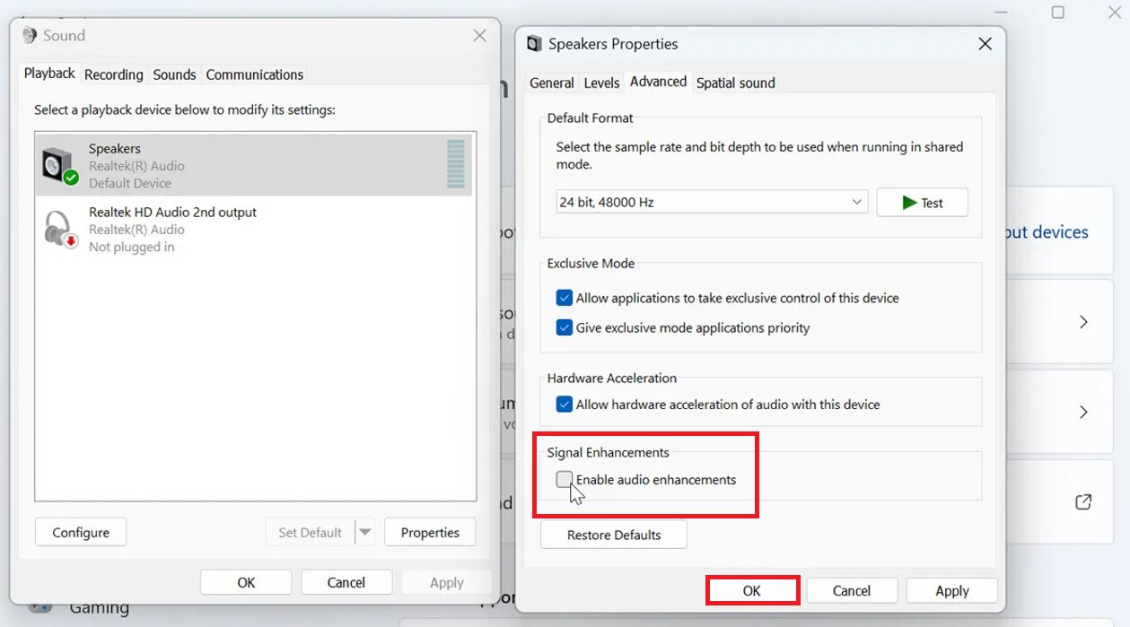
Task: Click the external link icon in the Settings panel
Action: point(1083,503)
